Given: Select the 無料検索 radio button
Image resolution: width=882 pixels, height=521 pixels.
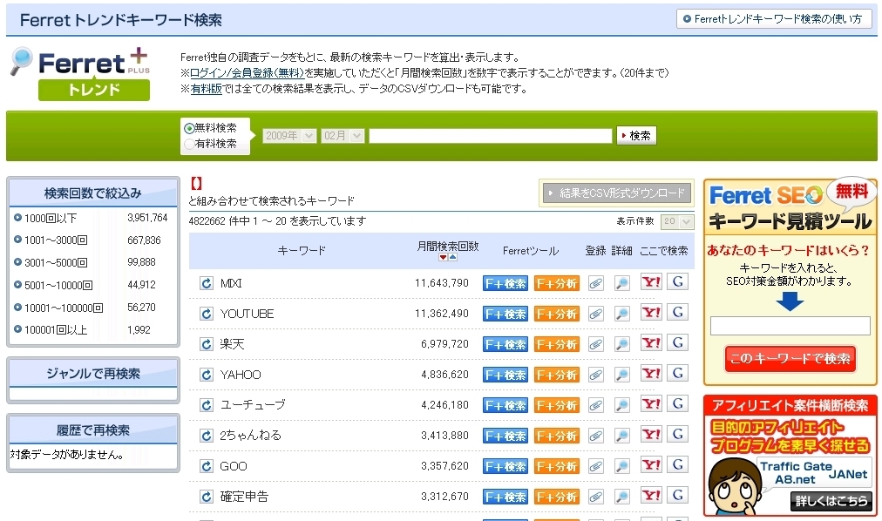Looking at the screenshot, I should 189,128.
